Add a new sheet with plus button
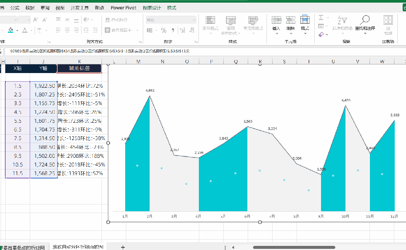This screenshot has width=406, height=250. click(123, 247)
